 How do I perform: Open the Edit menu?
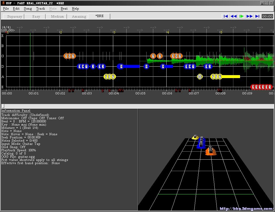[16, 9]
